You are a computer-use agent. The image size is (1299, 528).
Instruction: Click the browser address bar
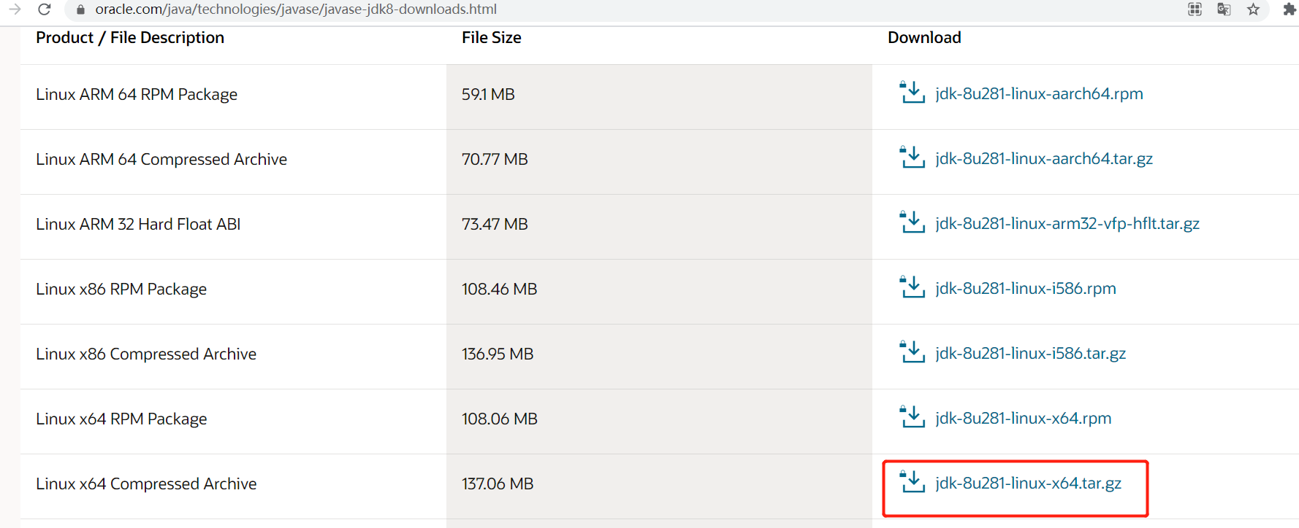click(292, 9)
